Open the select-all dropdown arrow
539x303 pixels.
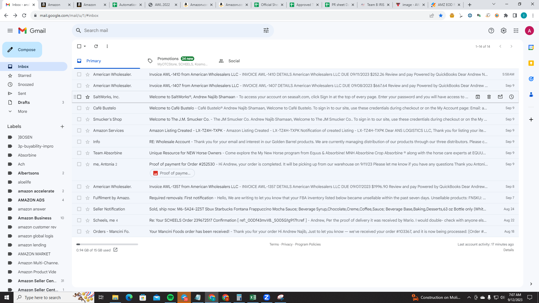click(x=85, y=46)
